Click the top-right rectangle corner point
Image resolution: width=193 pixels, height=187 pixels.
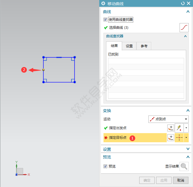tap(75, 57)
